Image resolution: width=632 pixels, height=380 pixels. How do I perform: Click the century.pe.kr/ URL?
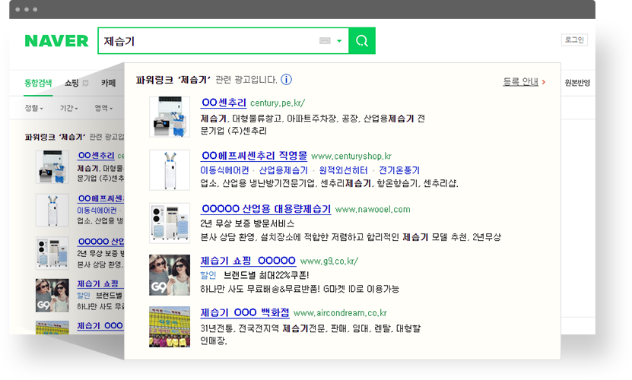click(278, 103)
